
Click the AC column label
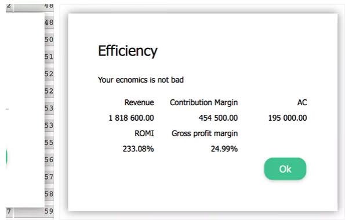click(x=302, y=102)
